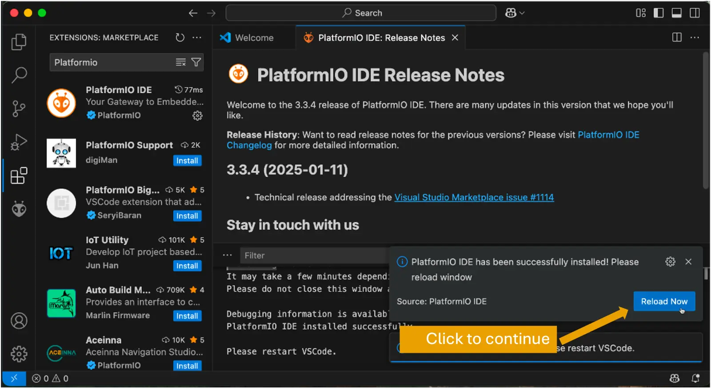The width and height of the screenshot is (711, 388).
Task: Select the PlatformIO Support robot thumbnail
Action: click(x=61, y=153)
